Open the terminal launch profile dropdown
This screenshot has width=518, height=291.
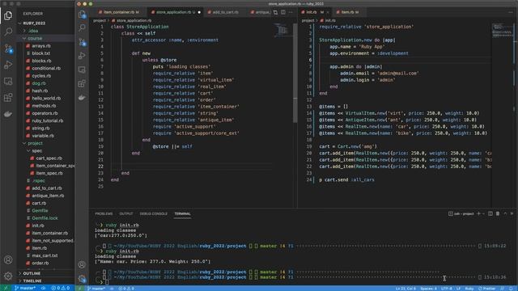484,213
